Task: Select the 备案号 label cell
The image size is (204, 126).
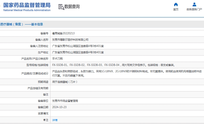Action: [44, 33]
